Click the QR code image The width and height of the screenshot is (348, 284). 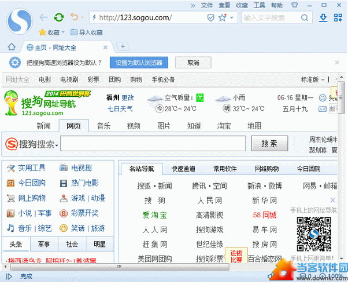click(x=314, y=234)
